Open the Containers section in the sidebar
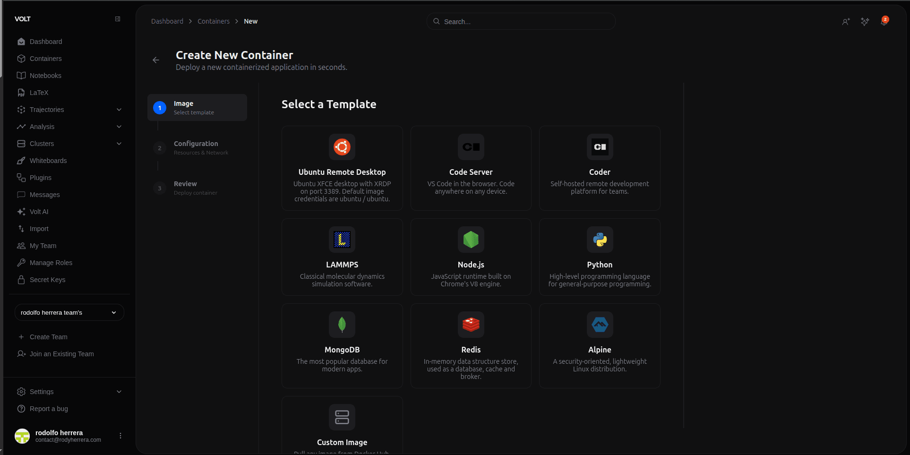Screen dimensions: 910x455 point(45,59)
